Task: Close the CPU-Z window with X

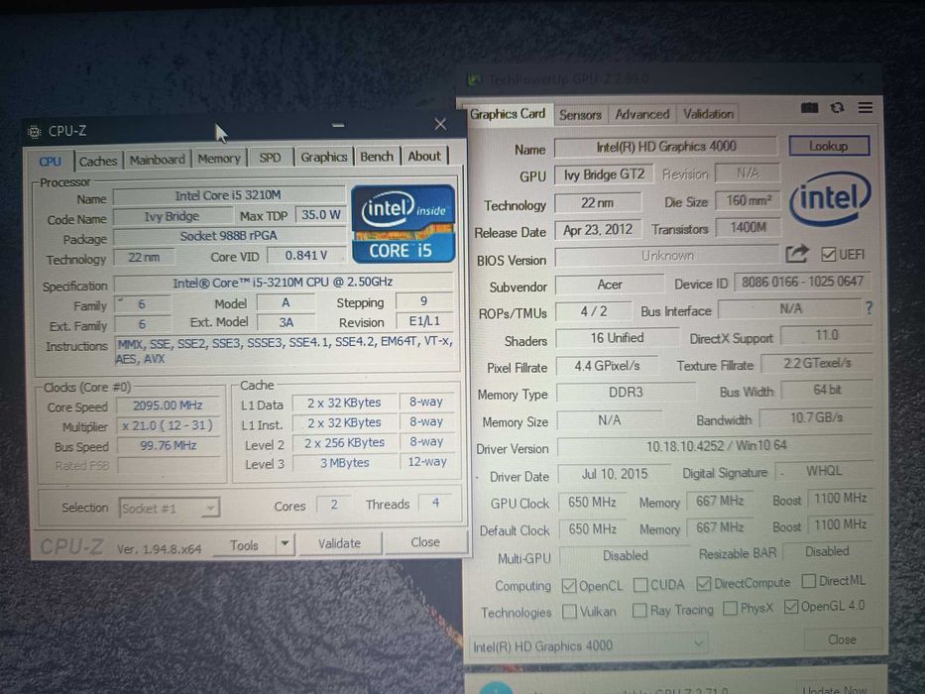Action: click(x=440, y=124)
